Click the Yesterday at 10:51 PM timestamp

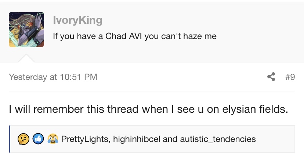point(53,77)
